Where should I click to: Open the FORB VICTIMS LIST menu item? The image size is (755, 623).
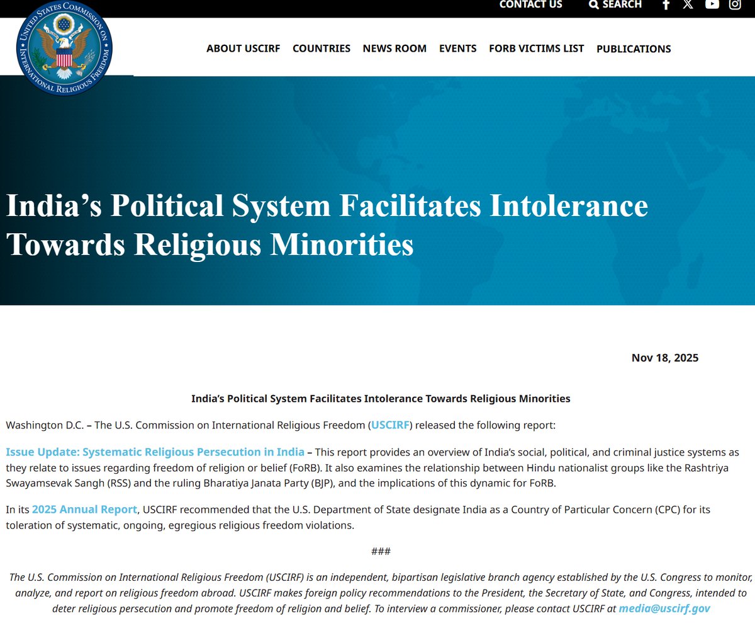[x=537, y=49]
